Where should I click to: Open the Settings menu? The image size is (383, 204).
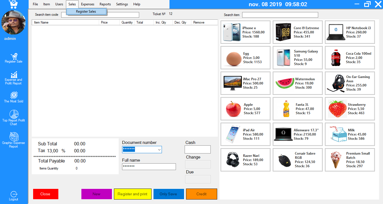122,4
